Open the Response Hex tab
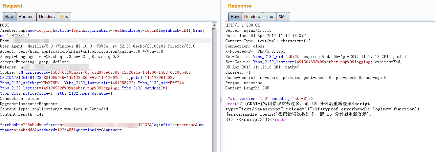Viewport: 435px width, 152px height. coord(270,17)
